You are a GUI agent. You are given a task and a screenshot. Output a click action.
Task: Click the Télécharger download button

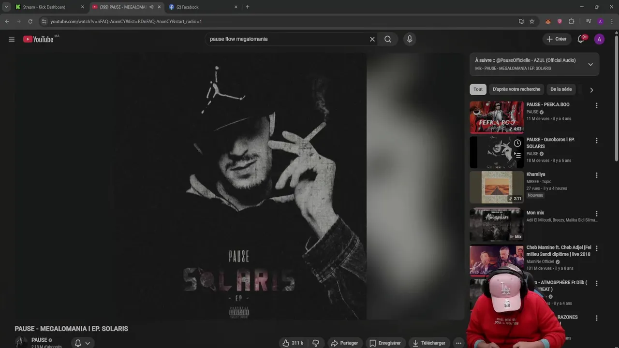coord(428,343)
